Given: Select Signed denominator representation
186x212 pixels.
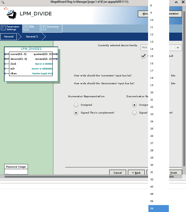Looking at the screenshot, I should tap(134, 113).
